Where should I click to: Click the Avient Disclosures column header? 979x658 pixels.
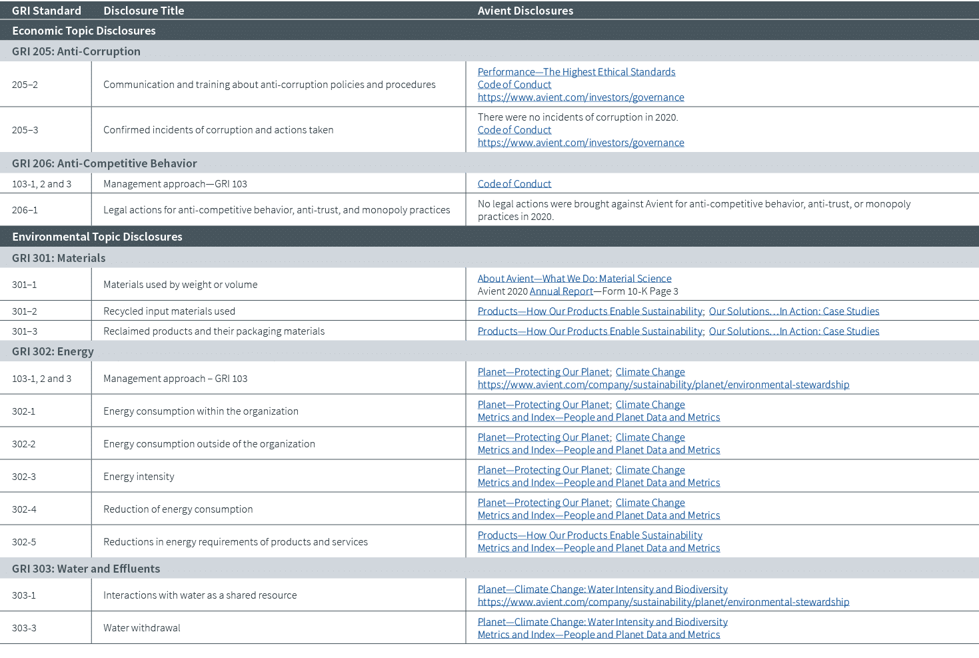(x=525, y=11)
